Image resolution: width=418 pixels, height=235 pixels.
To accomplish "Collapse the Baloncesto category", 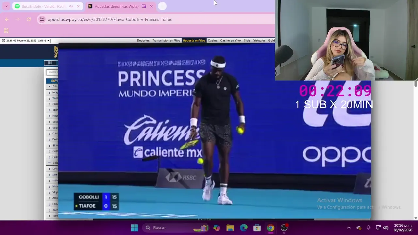I will pyautogui.click(x=50, y=163).
